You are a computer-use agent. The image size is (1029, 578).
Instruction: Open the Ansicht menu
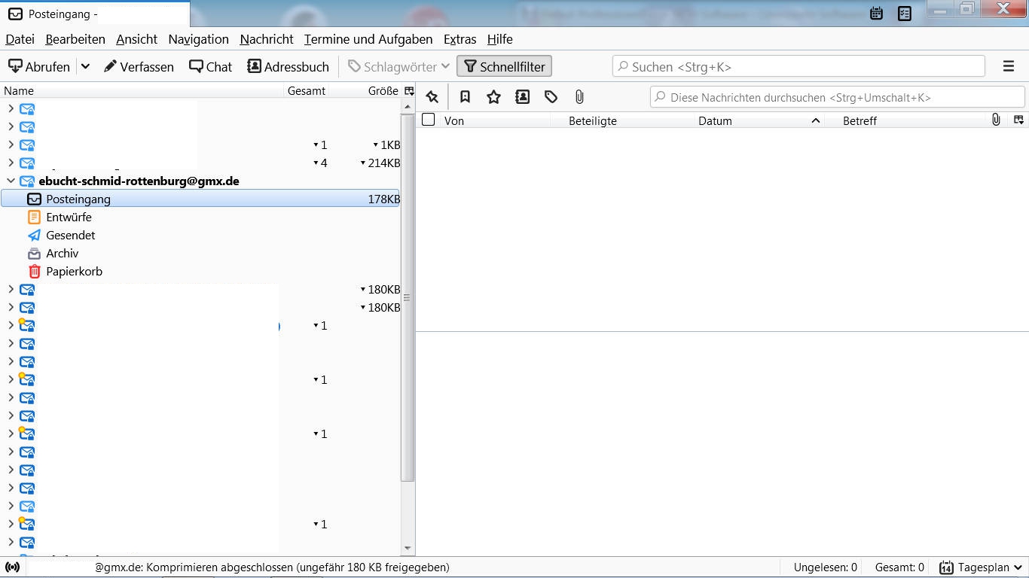(137, 39)
